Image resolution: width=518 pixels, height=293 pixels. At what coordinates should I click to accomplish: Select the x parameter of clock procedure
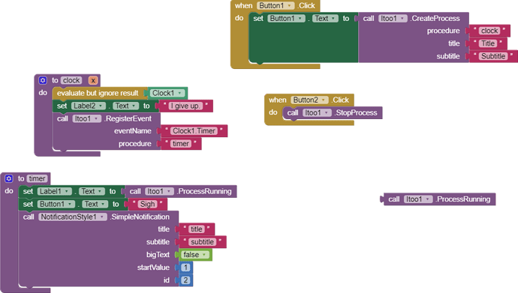coord(93,80)
